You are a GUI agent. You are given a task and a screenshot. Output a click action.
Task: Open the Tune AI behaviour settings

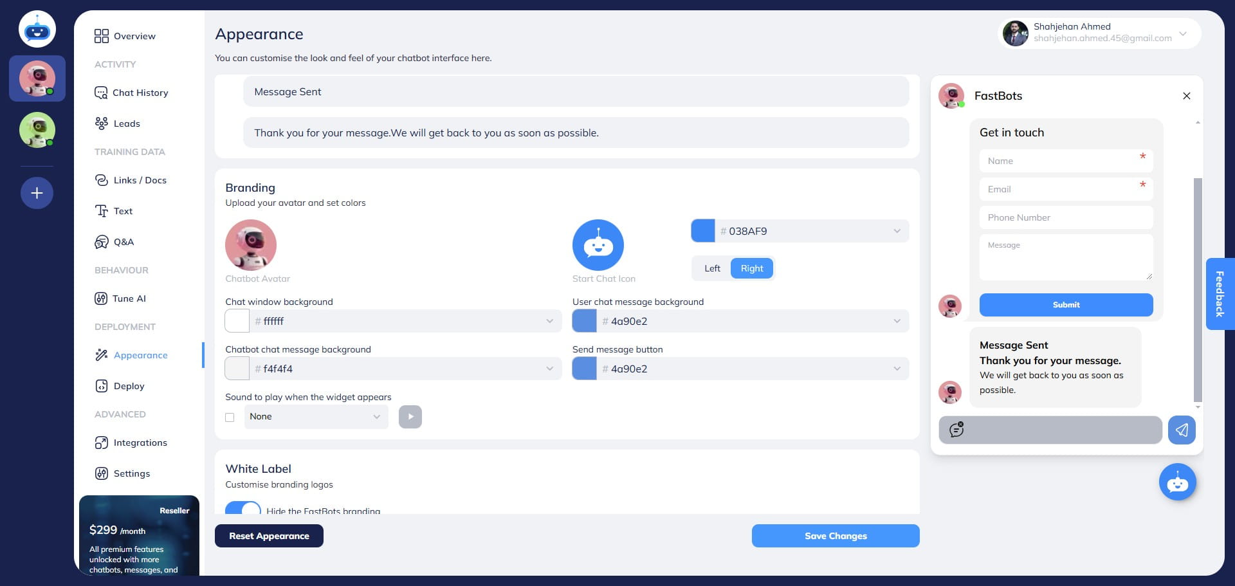[x=129, y=298]
